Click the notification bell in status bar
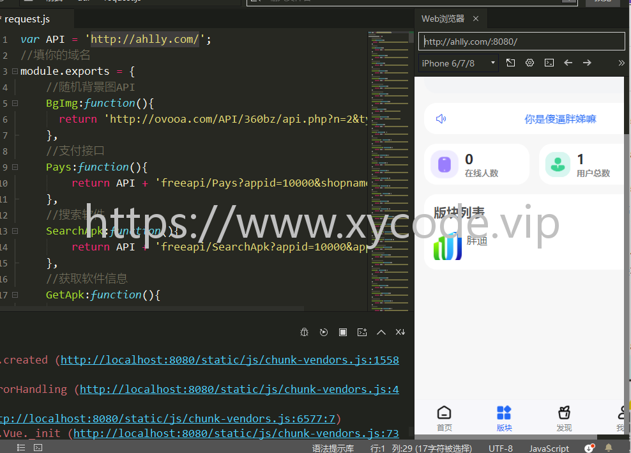This screenshot has height=453, width=631. pyautogui.click(x=609, y=448)
